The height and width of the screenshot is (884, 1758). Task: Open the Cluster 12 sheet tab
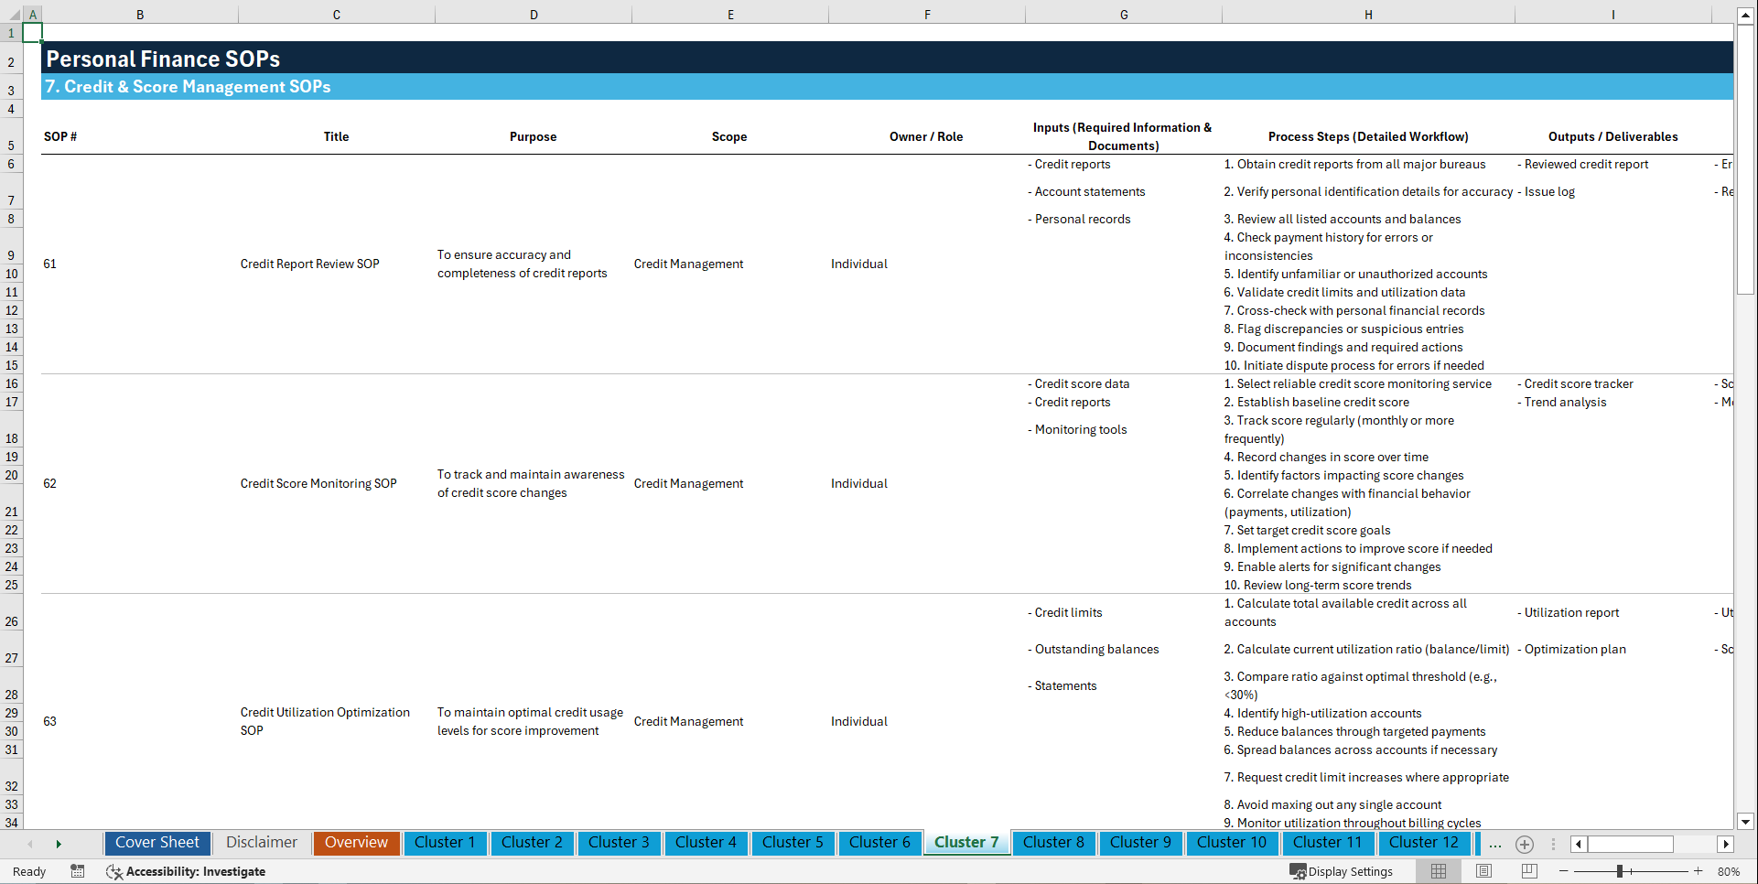(x=1424, y=843)
